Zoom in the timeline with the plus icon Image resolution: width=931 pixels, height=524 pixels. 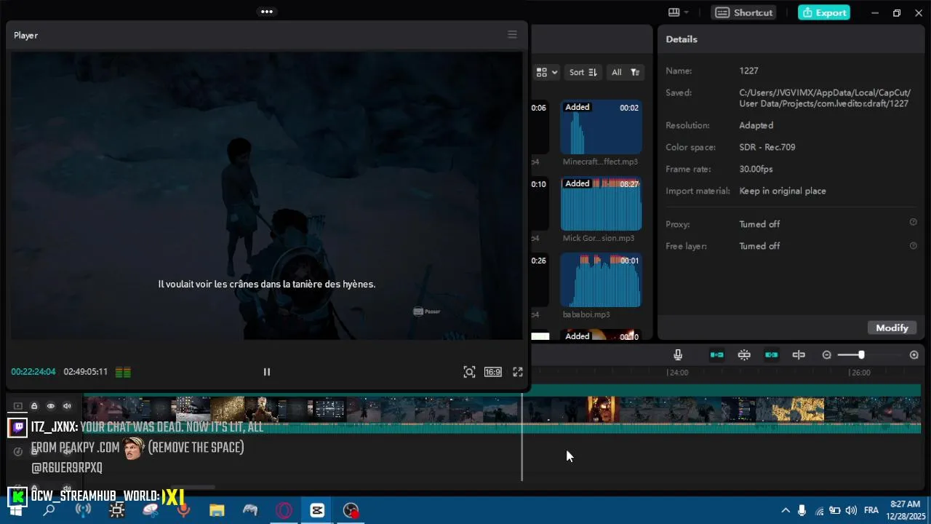pos(914,354)
